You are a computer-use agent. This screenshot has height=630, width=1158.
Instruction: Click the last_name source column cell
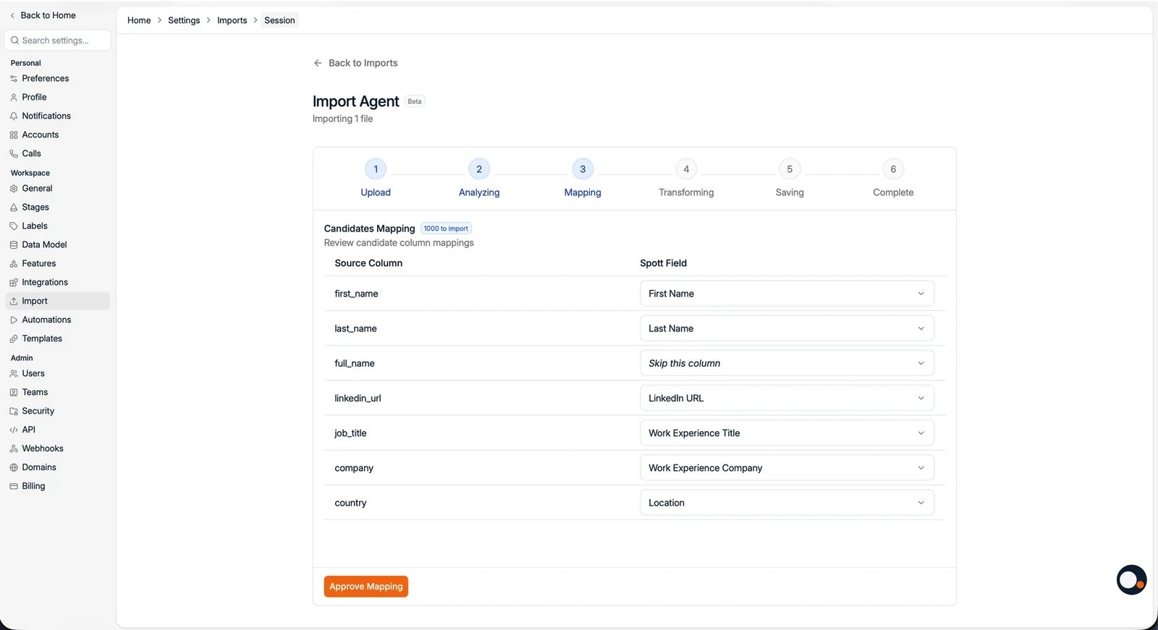[x=355, y=328]
